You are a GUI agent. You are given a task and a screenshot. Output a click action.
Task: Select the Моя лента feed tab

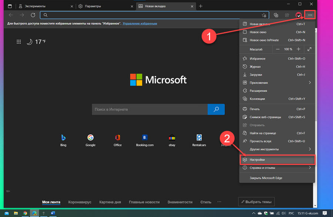pos(51,202)
